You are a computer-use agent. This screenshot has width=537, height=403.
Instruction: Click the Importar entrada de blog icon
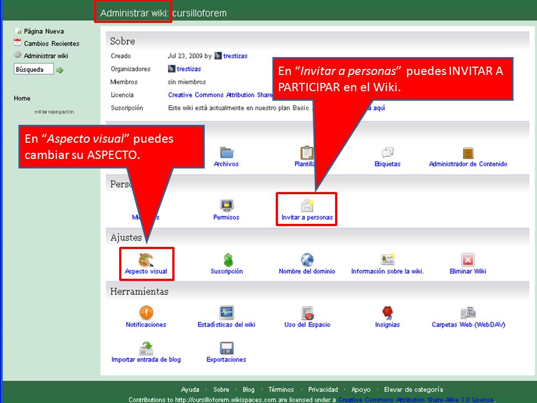coord(146,348)
